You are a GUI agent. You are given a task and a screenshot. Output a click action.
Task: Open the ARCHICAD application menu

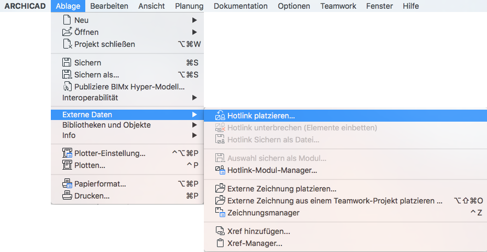pyautogui.click(x=26, y=6)
